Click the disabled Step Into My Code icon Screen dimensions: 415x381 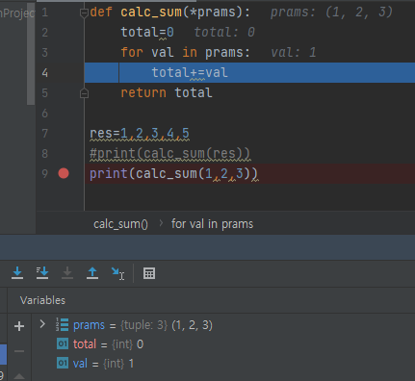click(x=67, y=273)
